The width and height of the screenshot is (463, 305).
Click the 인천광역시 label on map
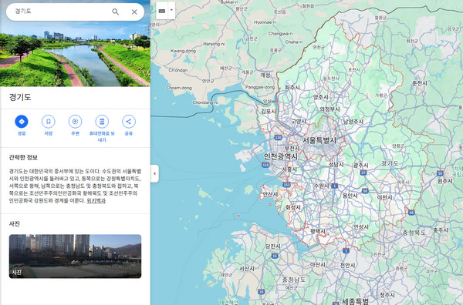point(281,156)
